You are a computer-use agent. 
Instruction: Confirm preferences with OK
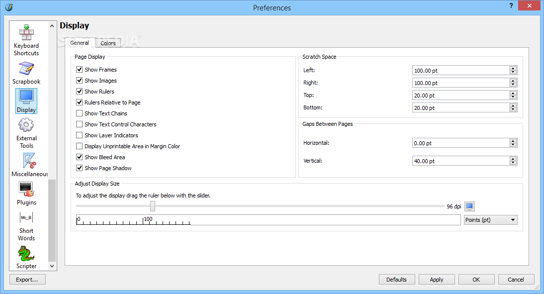point(476,280)
